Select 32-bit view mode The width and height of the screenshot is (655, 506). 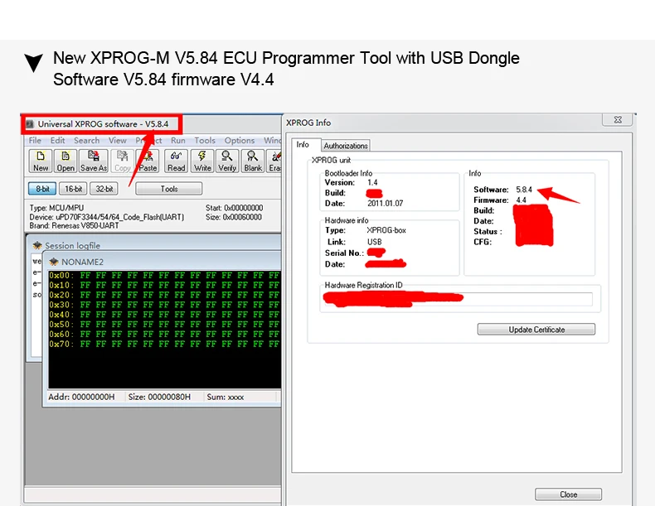104,189
